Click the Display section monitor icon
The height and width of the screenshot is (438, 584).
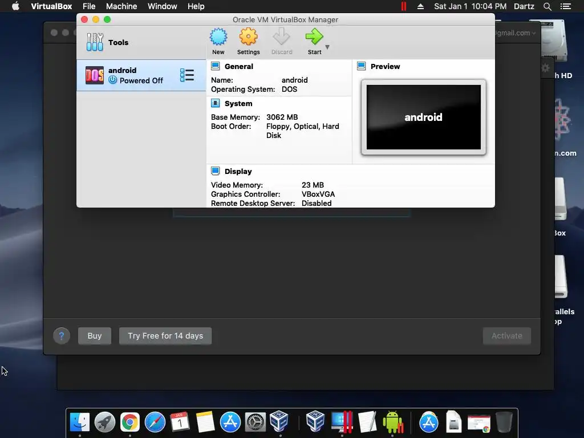215,171
